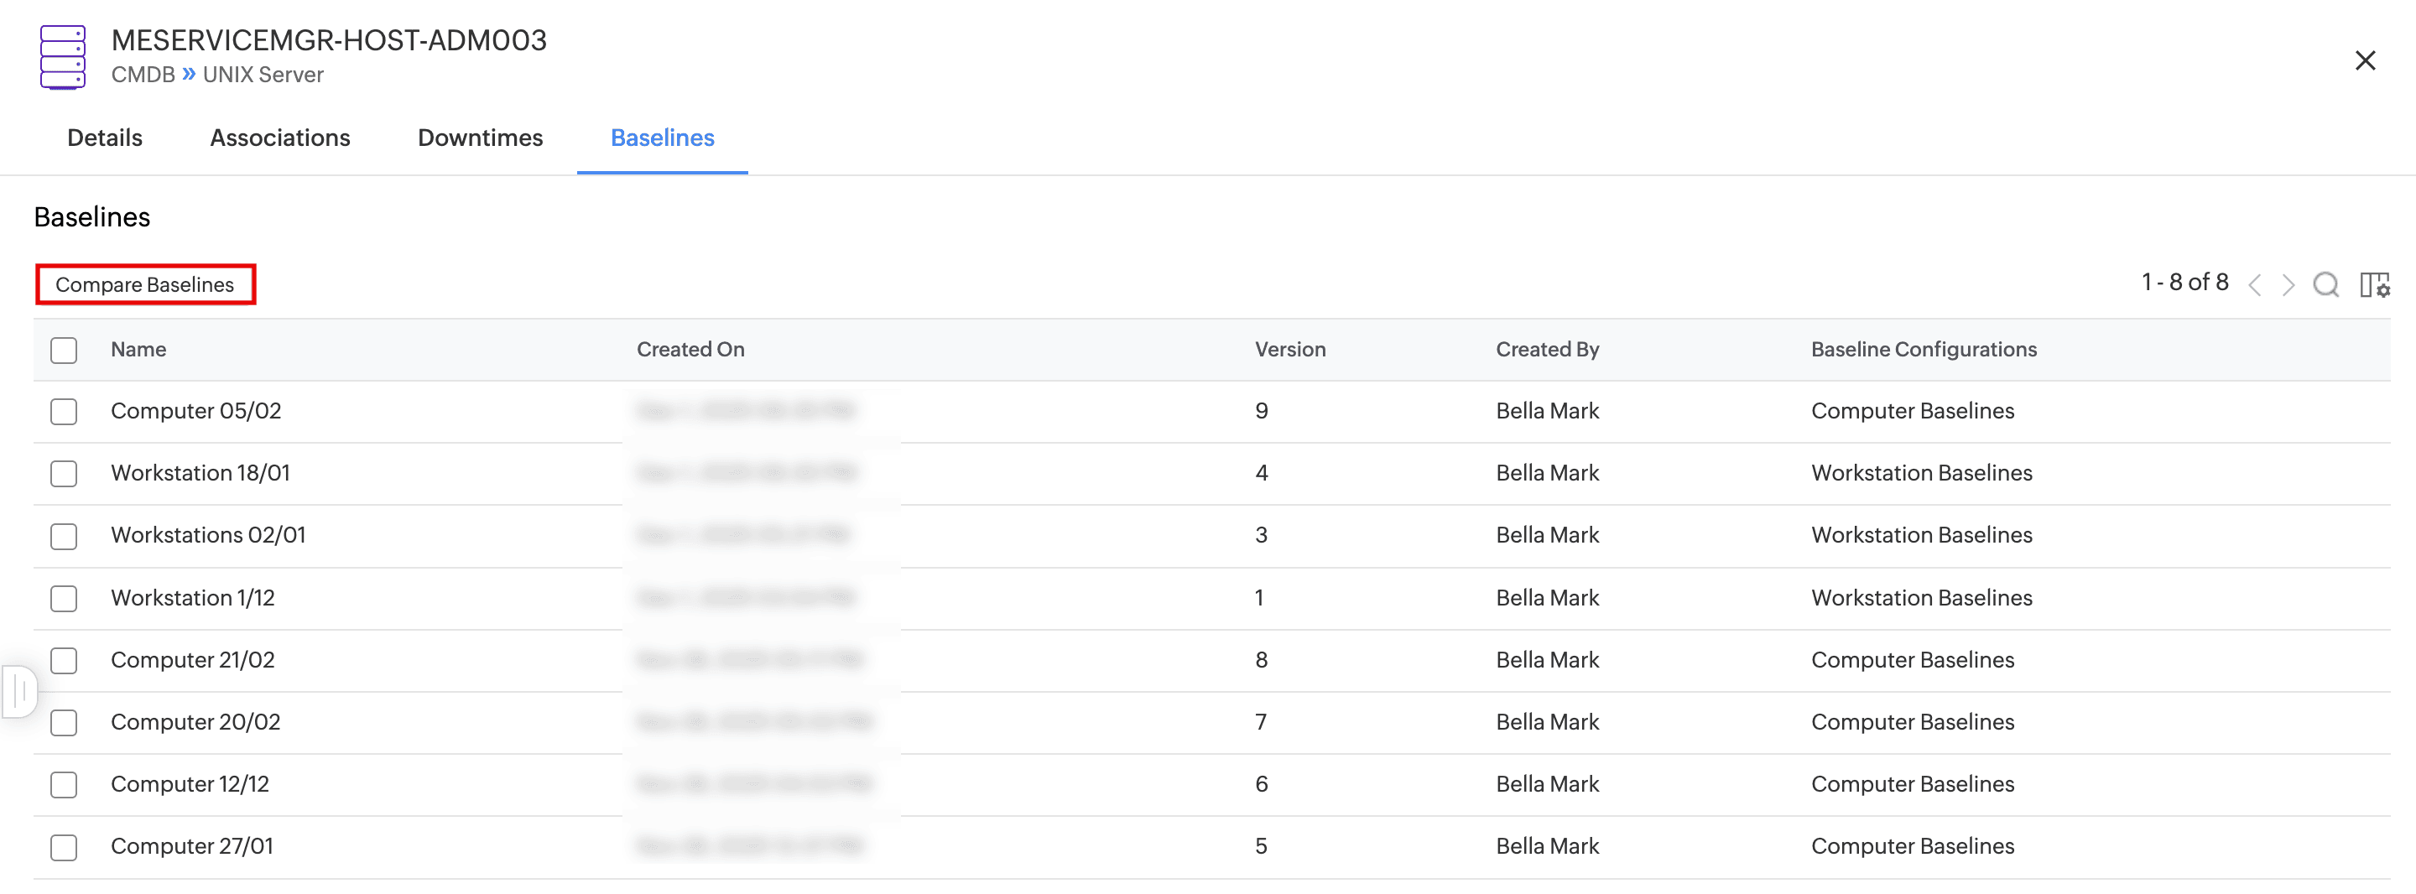Select the Workstation 18/01 checkbox
The height and width of the screenshot is (894, 2416).
click(x=64, y=474)
